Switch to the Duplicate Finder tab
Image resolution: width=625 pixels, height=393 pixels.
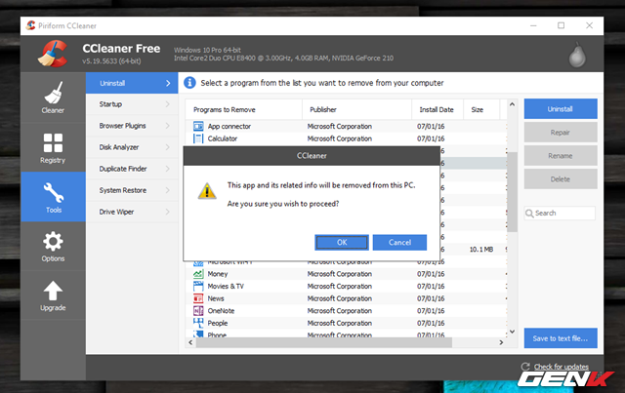133,169
